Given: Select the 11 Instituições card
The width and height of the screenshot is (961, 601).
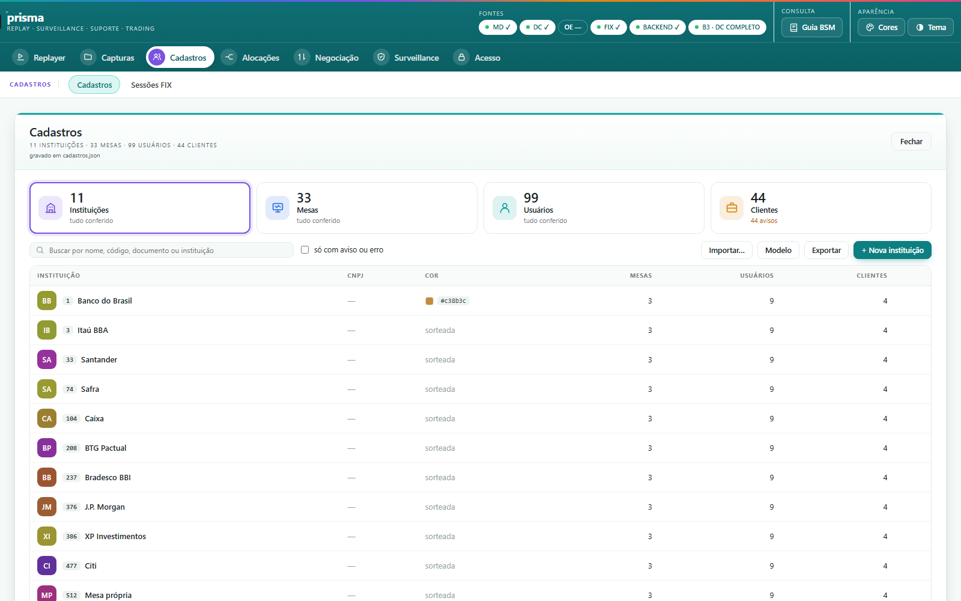Looking at the screenshot, I should 140,208.
